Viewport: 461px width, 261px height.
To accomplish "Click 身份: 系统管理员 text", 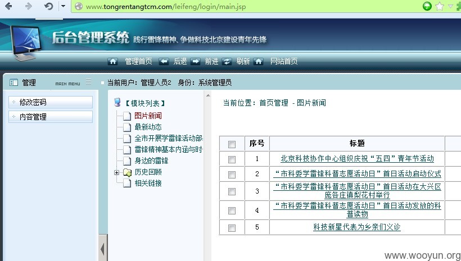I will [205, 83].
